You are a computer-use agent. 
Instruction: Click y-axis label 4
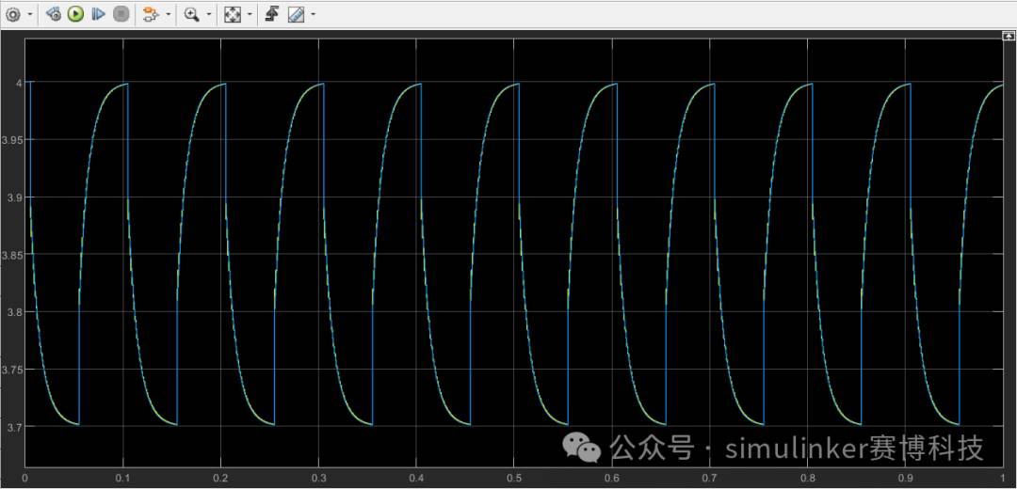click(19, 83)
